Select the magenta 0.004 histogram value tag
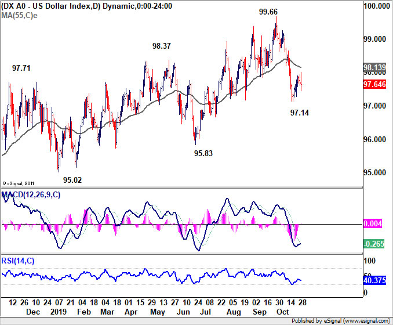 pos(373,223)
